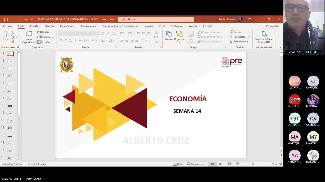Viewport: 325px width, 182px height.
Task: Open the Seleccionar dropdown
Action: point(239,42)
